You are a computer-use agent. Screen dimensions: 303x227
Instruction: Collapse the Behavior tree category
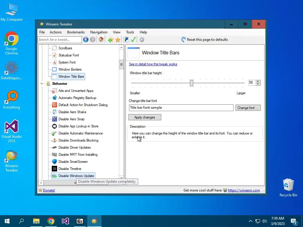[x=42, y=84]
